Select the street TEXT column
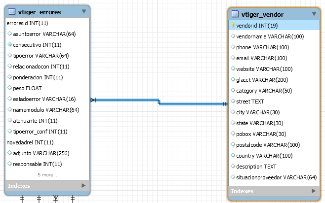 (274, 101)
